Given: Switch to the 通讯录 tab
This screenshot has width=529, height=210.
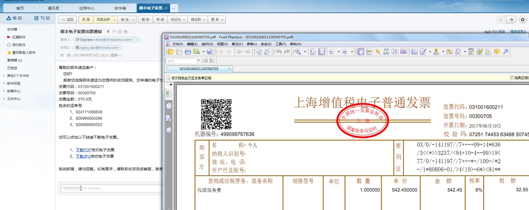Looking at the screenshot, I should (x=53, y=8).
